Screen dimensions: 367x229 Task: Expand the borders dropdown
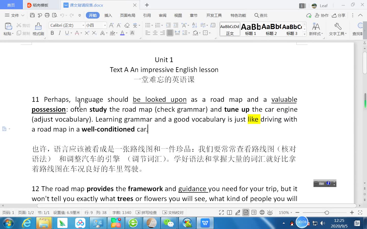tap(210, 33)
